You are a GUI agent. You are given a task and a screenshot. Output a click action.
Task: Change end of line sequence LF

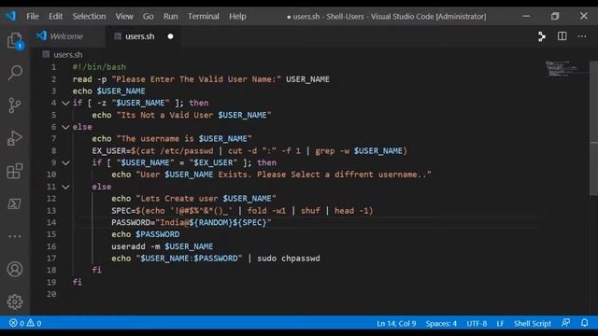pyautogui.click(x=501, y=324)
